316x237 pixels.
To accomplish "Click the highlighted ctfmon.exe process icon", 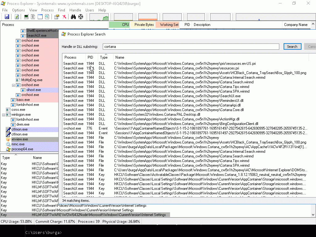I will pyautogui.click(x=8, y=129).
